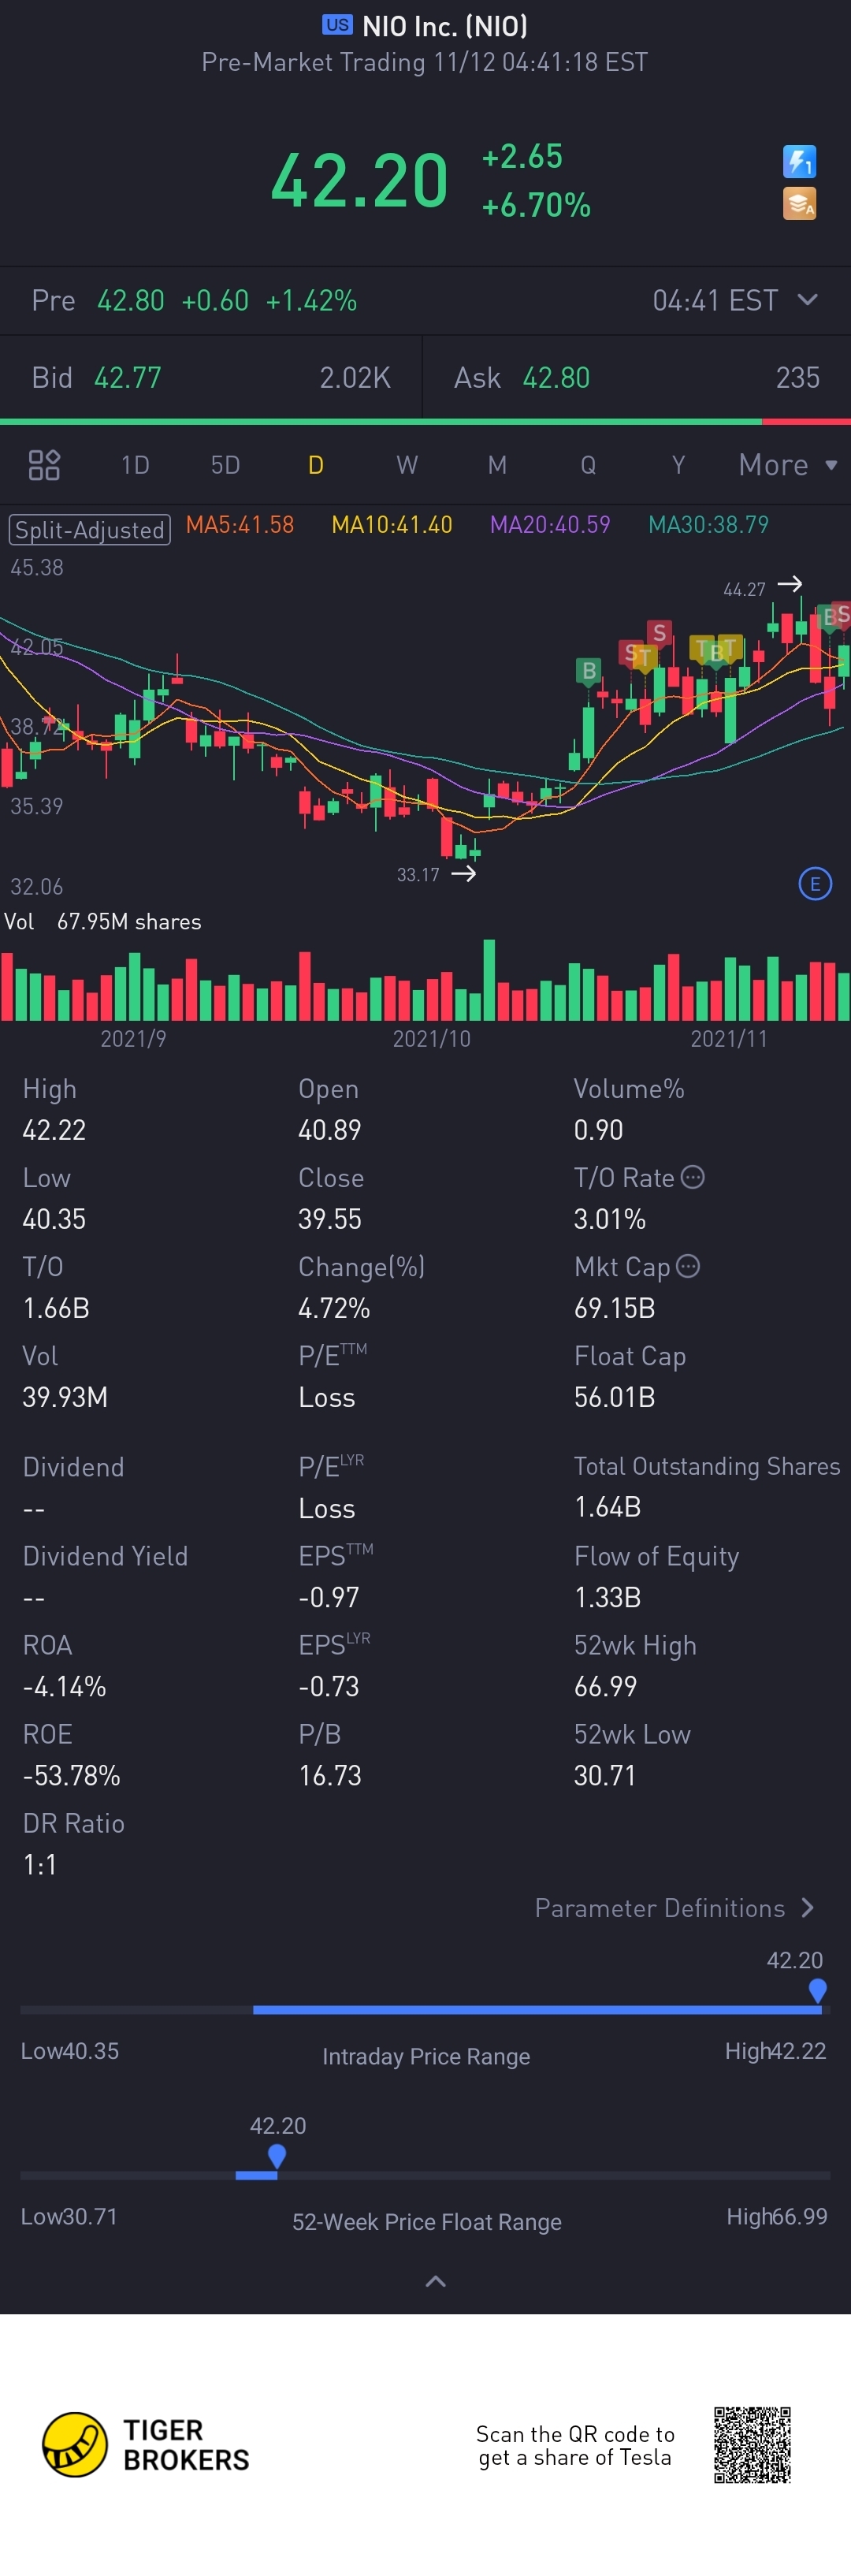Switch chart to 1D intraday view

coord(135,465)
